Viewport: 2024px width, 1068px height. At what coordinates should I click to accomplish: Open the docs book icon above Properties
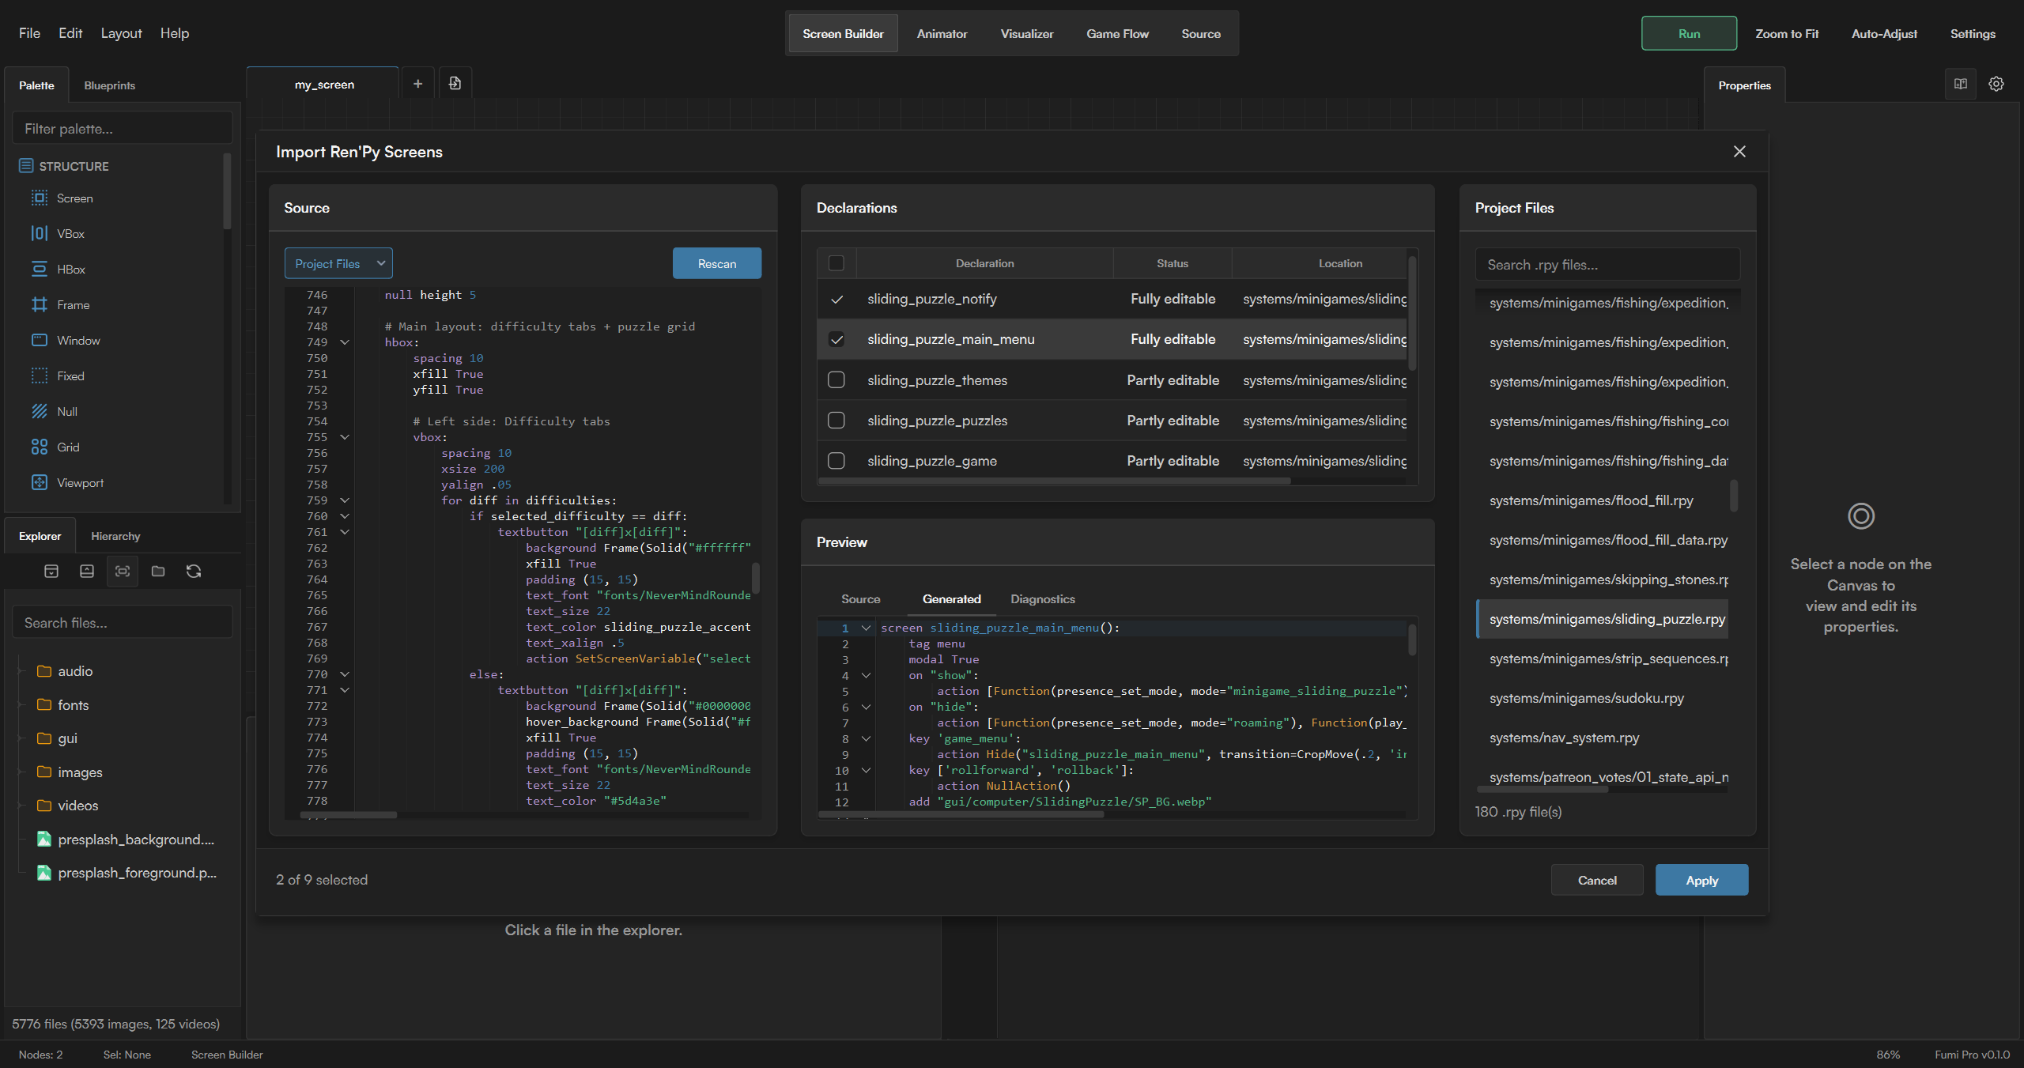click(1961, 84)
